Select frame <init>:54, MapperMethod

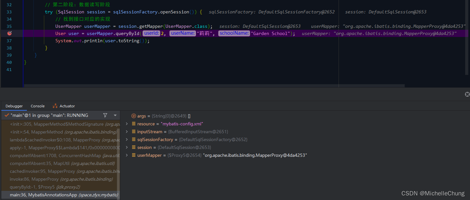59,132
